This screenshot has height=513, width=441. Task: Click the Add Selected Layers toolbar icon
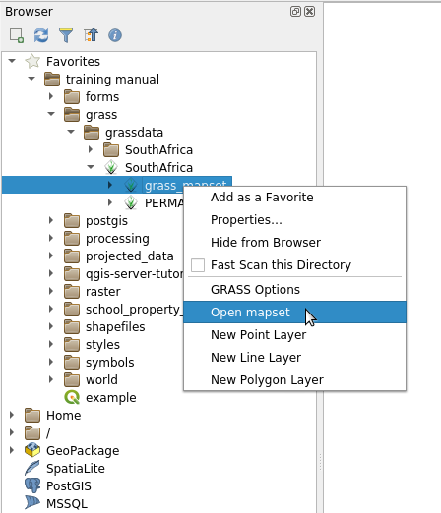tap(17, 35)
